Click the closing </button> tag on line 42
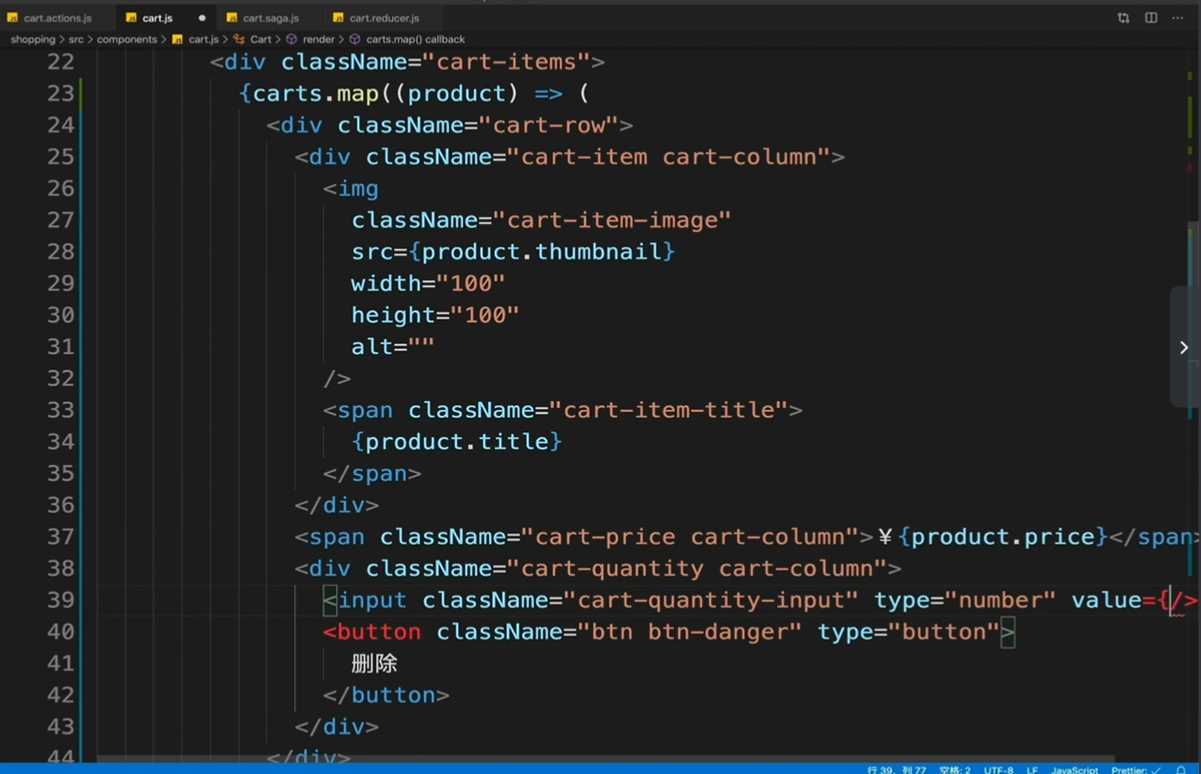Screen dimensions: 1201x774 pyautogui.click(x=387, y=694)
